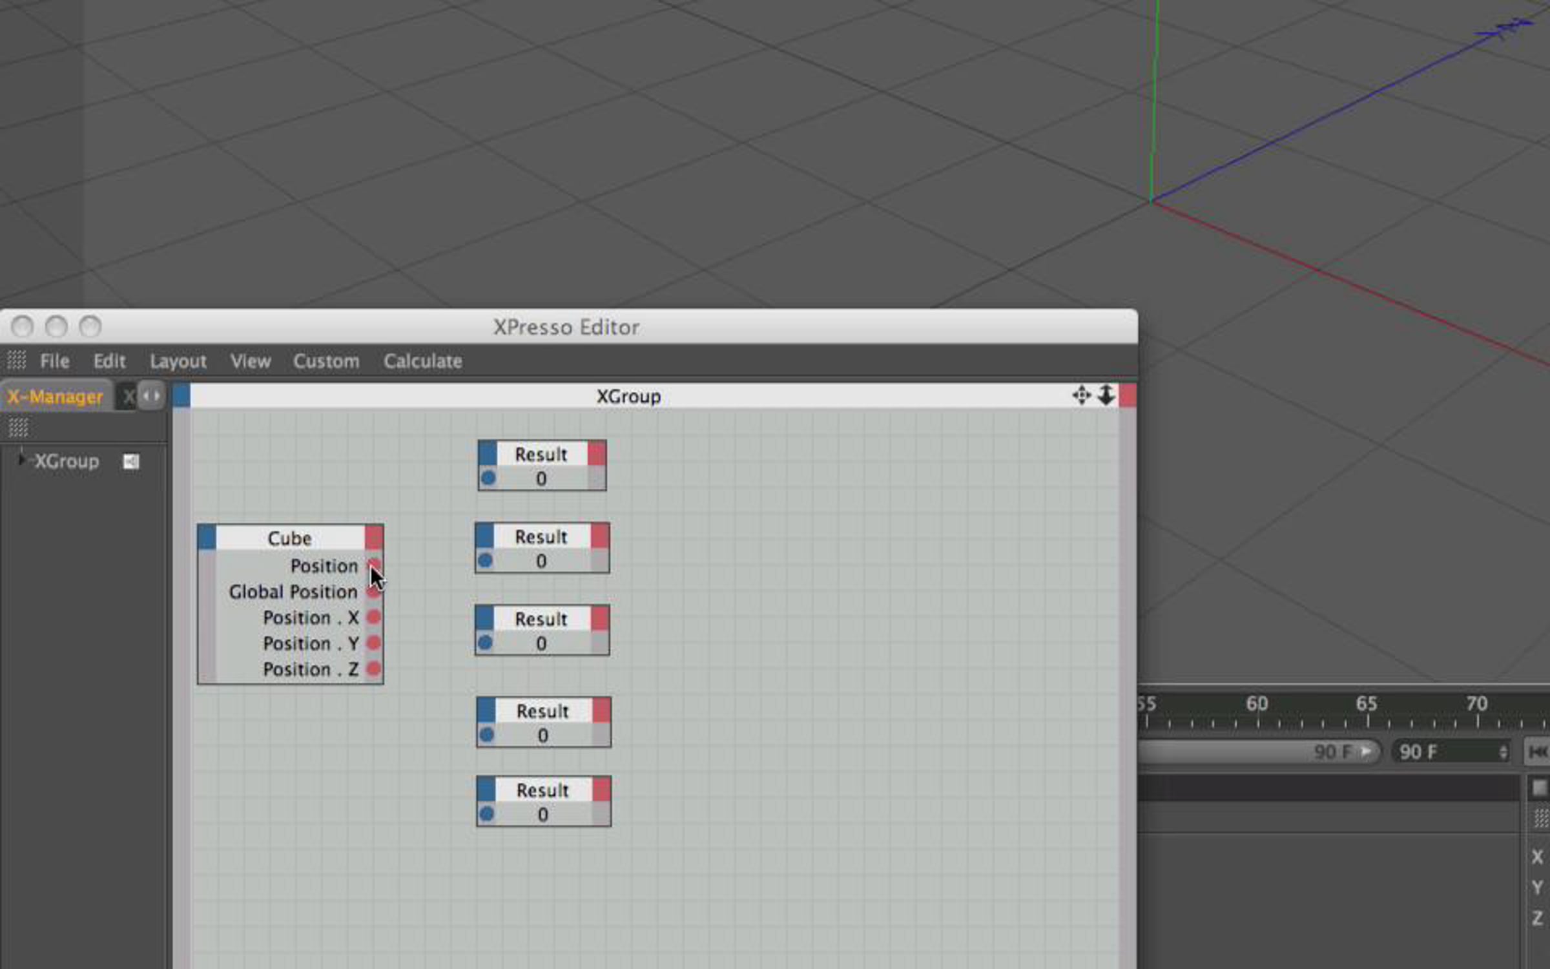Click the grip icon above X coordinate
Image resolution: width=1550 pixels, height=969 pixels.
coord(1542,818)
